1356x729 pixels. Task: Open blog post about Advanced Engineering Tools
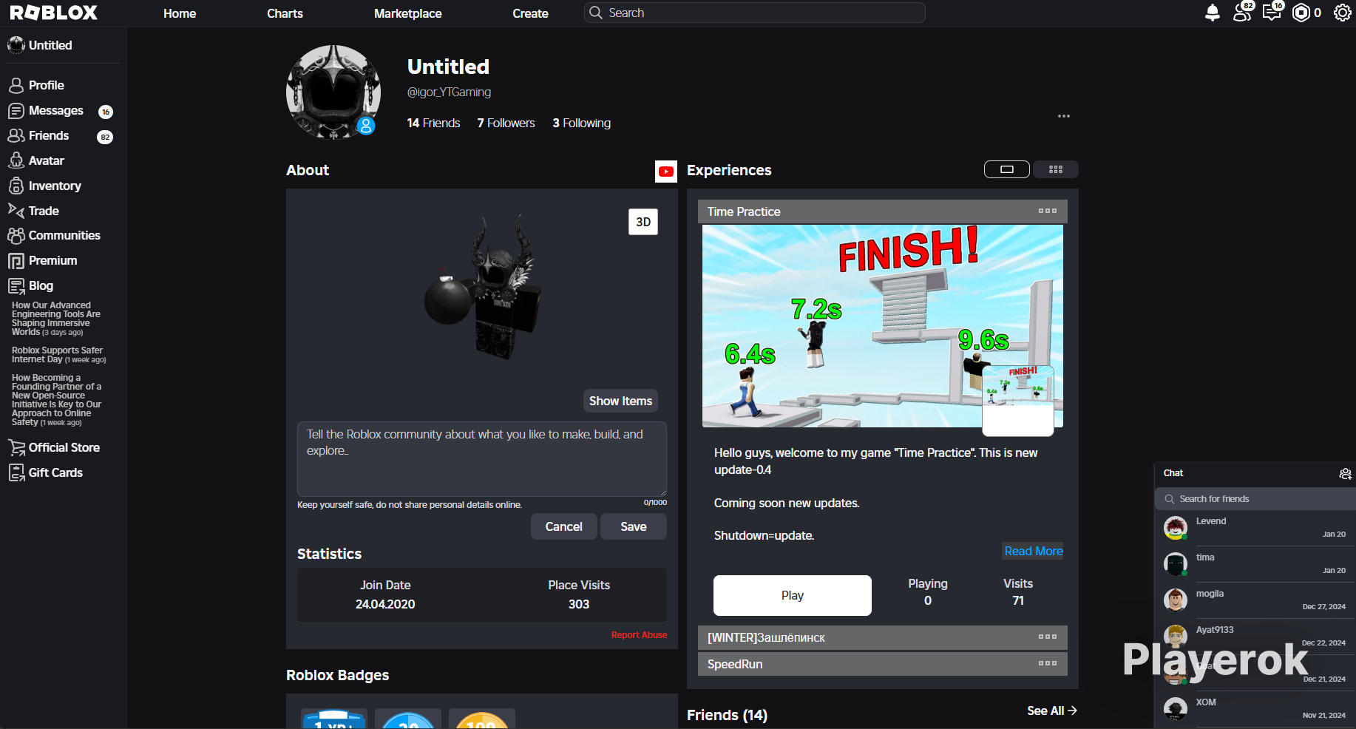click(56, 319)
